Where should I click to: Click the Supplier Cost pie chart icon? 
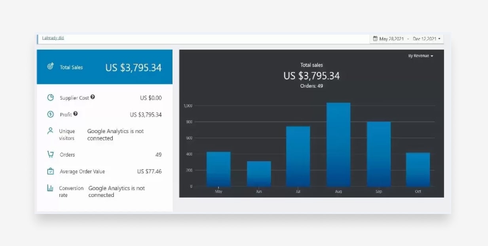50,97
